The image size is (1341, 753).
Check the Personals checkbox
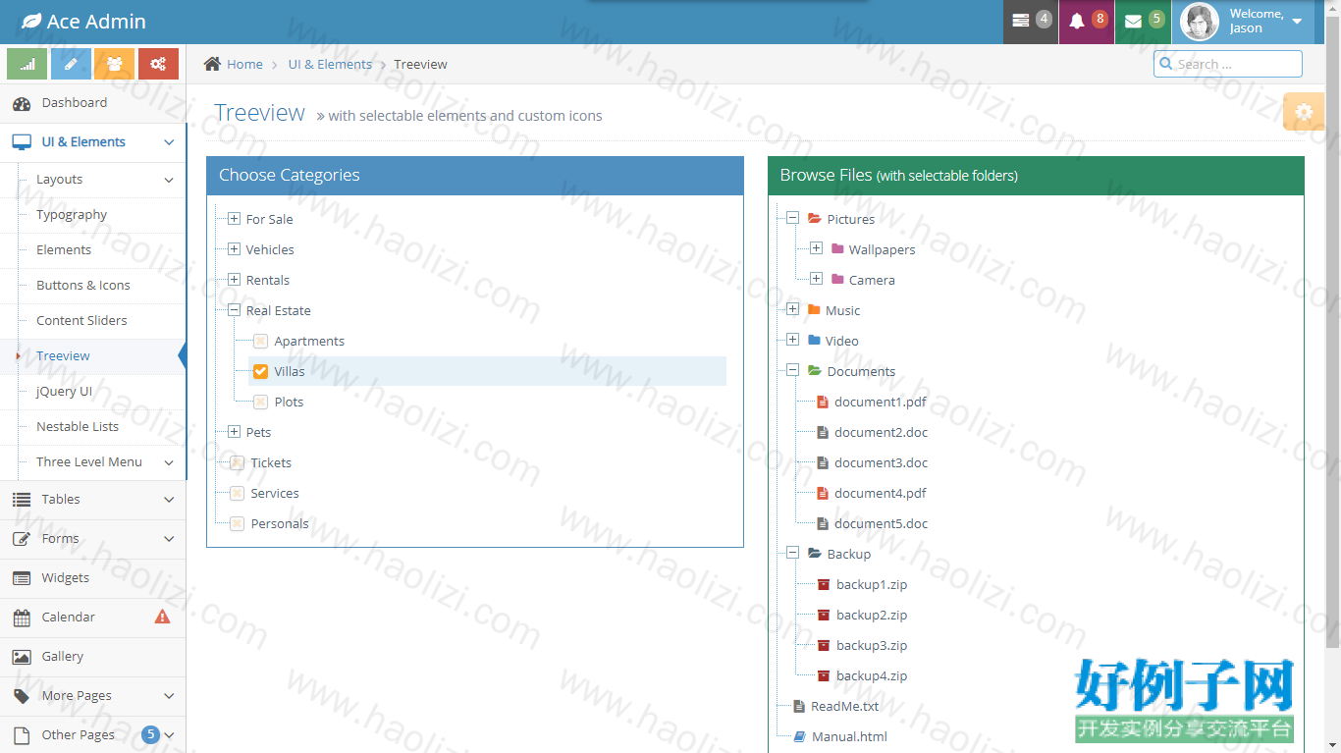click(x=237, y=523)
